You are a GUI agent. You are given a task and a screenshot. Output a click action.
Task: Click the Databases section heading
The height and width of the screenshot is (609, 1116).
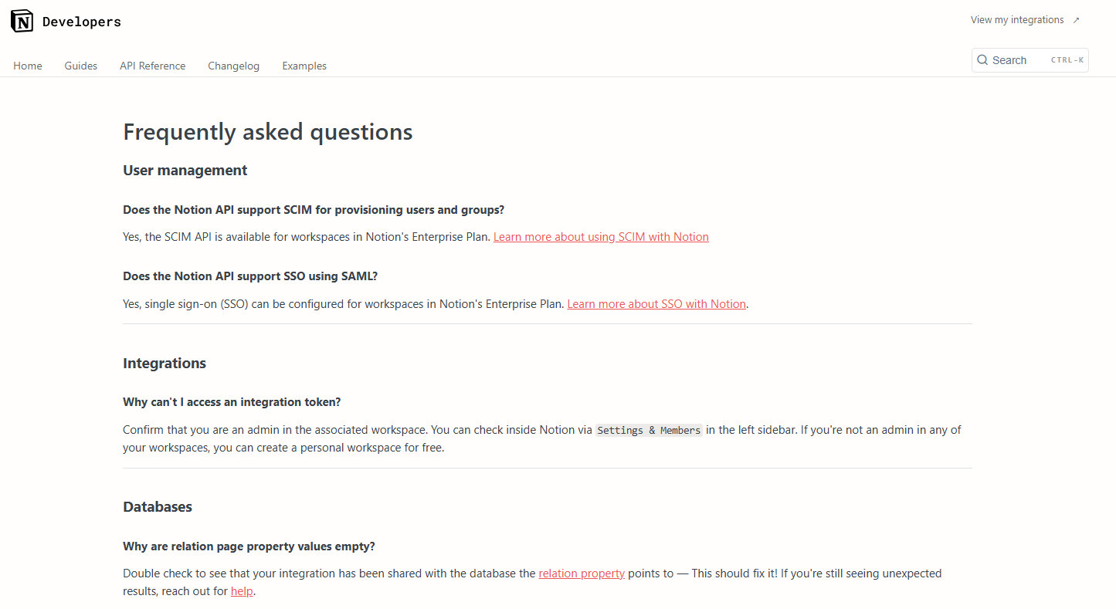pyautogui.click(x=158, y=507)
